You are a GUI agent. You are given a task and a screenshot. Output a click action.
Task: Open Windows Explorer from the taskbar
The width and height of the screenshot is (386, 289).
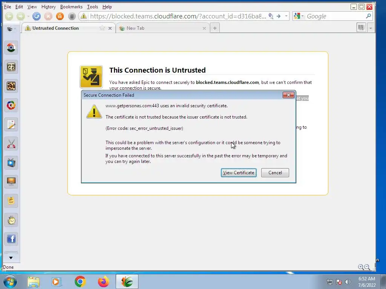(34, 282)
